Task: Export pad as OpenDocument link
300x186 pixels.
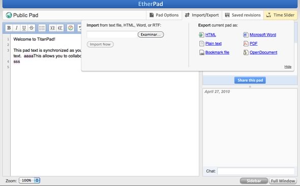Action: (263, 52)
